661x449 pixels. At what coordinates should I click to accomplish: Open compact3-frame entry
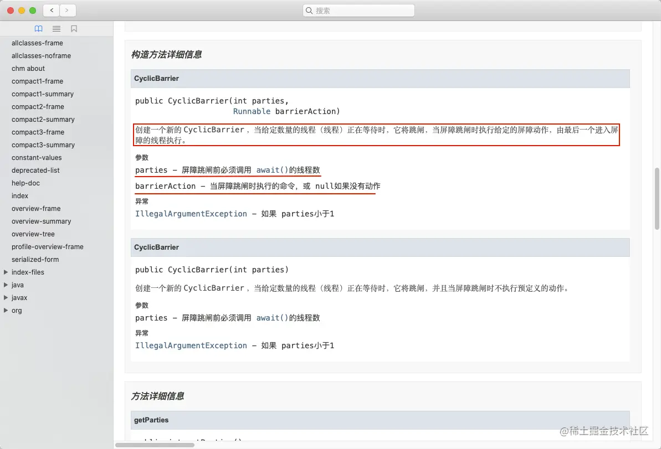(38, 132)
